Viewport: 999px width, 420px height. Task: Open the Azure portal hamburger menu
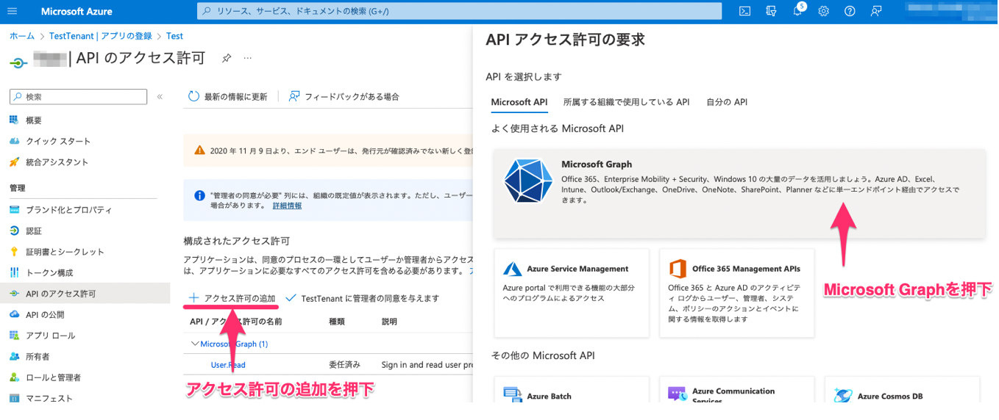12,11
